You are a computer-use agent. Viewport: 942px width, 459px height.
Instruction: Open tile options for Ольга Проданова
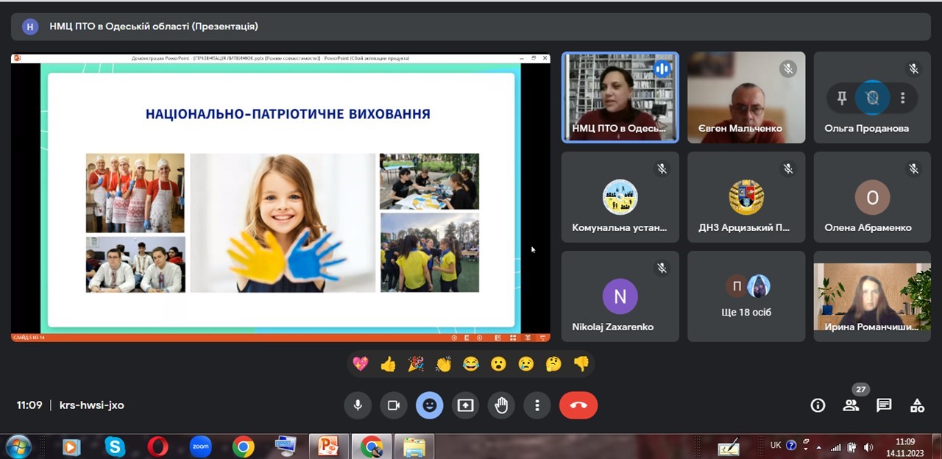click(903, 98)
